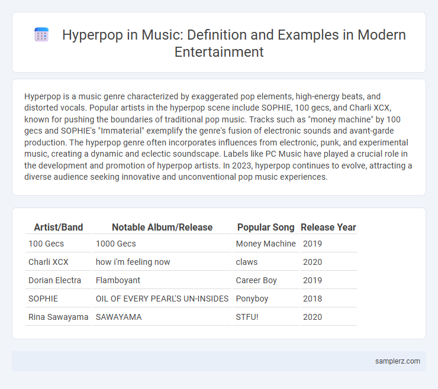Select the SAWAYAMA album cell
Screen dimensions: 438x389
point(162,317)
